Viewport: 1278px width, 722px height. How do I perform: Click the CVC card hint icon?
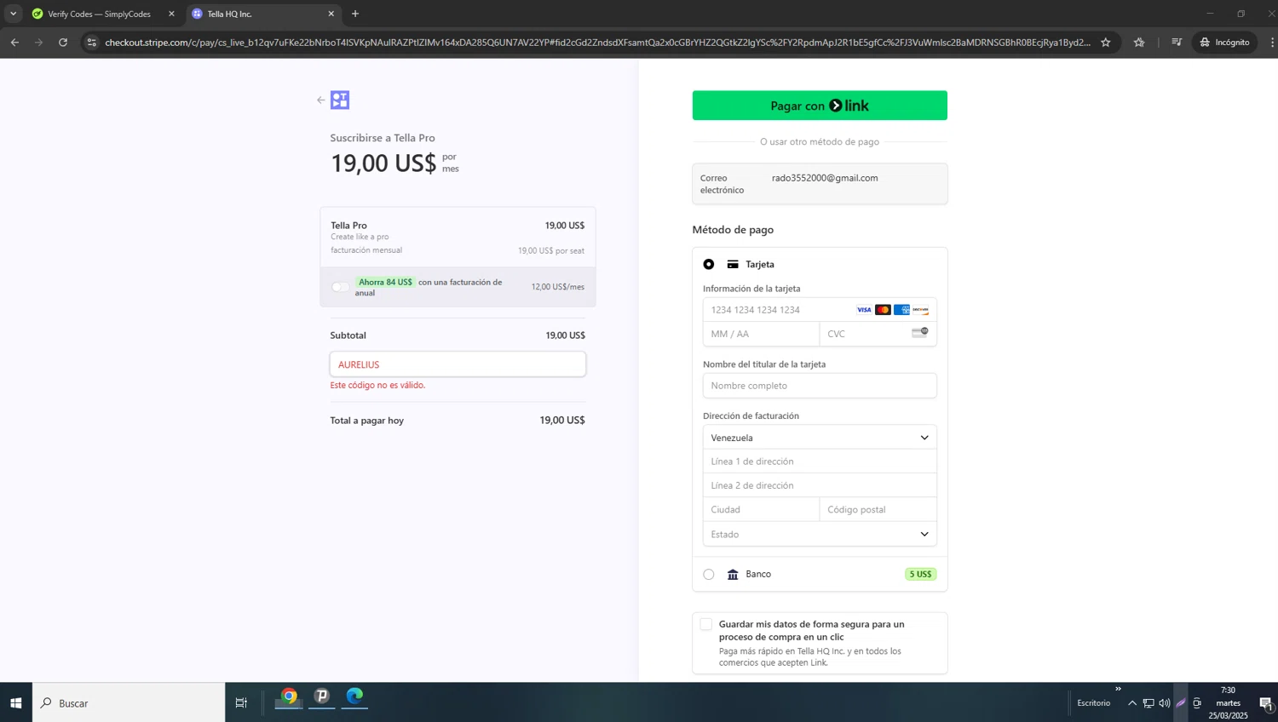(919, 333)
